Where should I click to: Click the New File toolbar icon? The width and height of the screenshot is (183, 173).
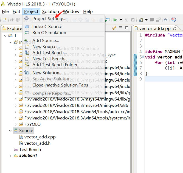point(5,20)
